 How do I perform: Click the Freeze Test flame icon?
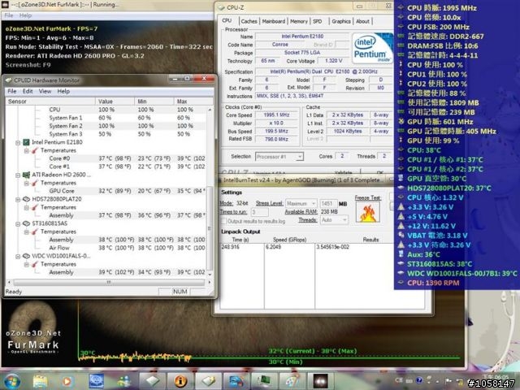tap(367, 213)
